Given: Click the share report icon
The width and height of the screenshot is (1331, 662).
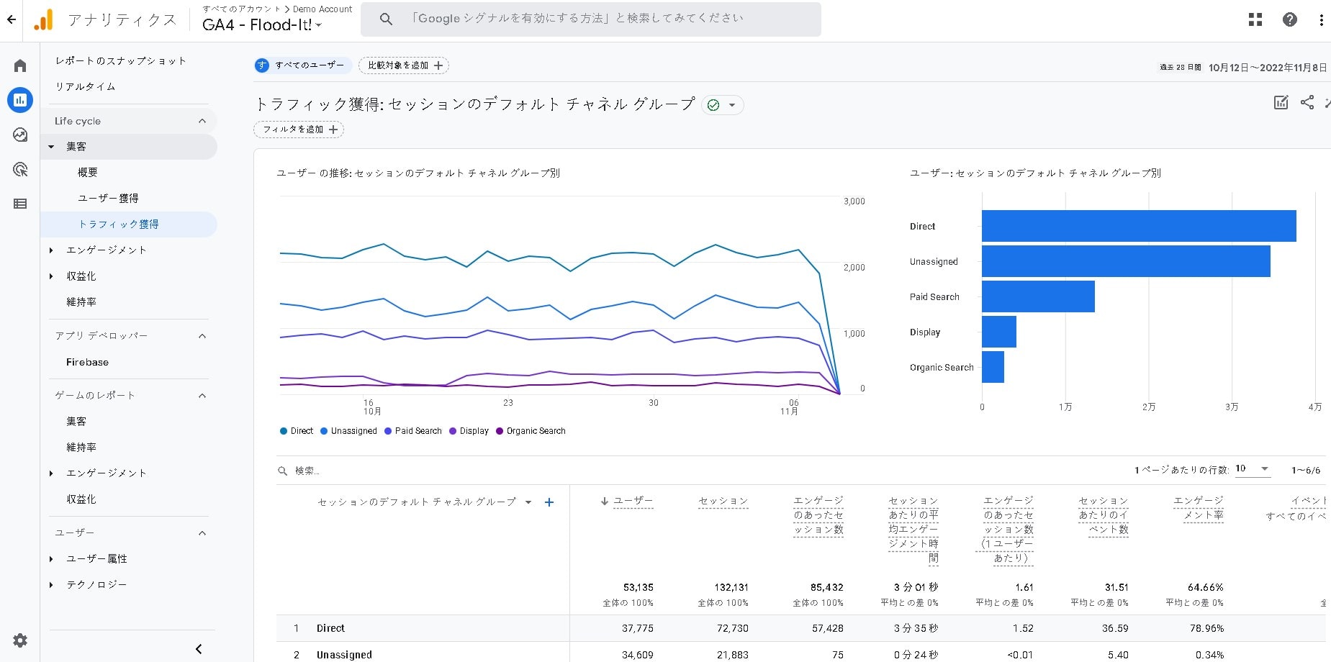Looking at the screenshot, I should [x=1307, y=102].
